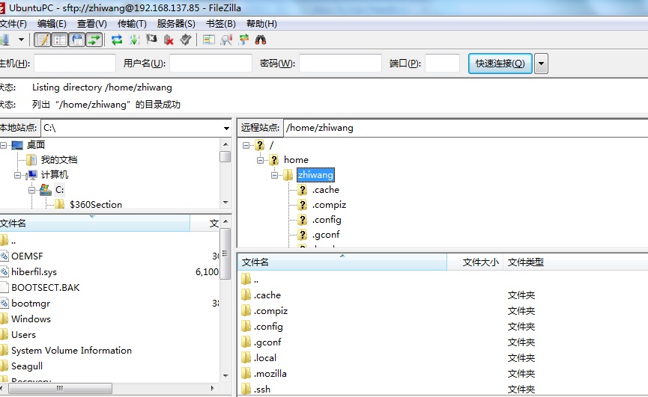648x397 pixels.
Task: Click the cancel current operation flag icon
Action: point(151,40)
